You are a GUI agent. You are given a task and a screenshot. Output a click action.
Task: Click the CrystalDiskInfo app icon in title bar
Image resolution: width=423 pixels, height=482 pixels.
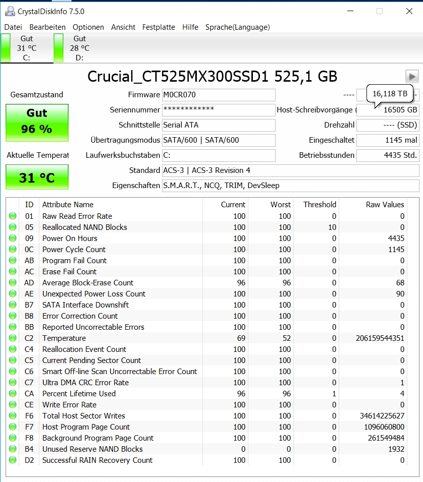point(10,12)
